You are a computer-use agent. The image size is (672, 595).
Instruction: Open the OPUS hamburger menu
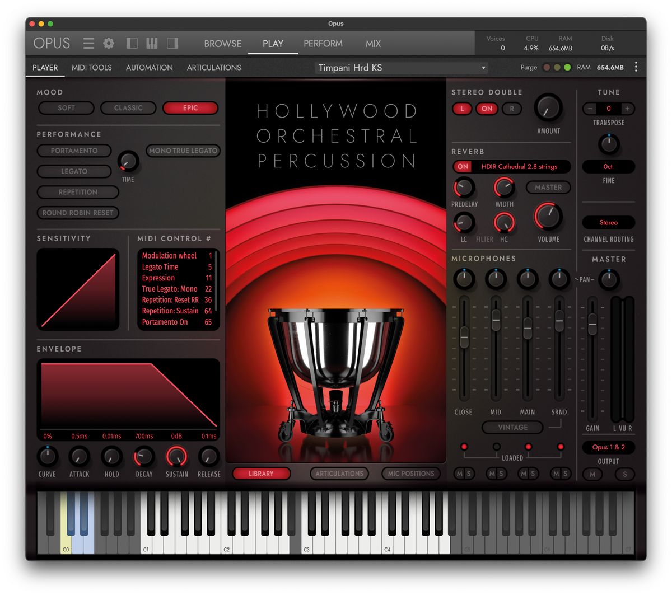tap(88, 43)
